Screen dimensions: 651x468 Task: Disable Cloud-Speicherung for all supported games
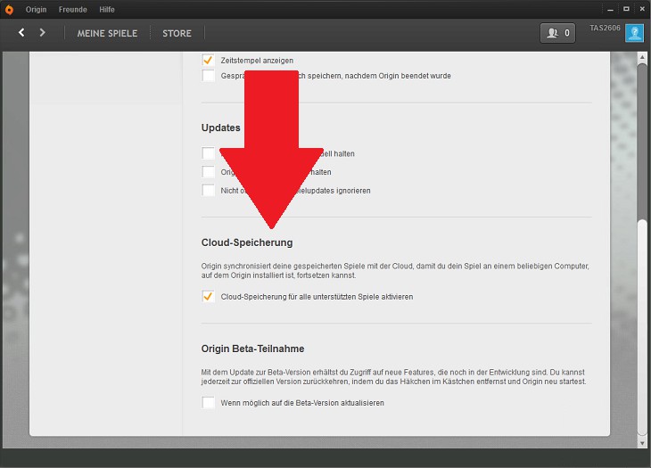[208, 297]
